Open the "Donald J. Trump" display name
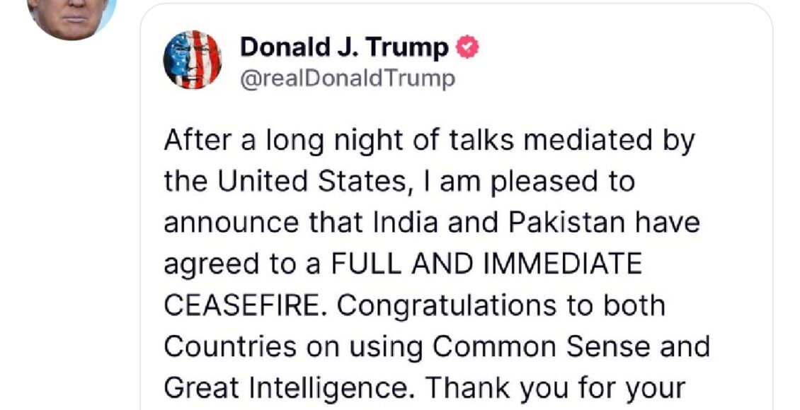Image resolution: width=800 pixels, height=410 pixels. click(x=344, y=48)
